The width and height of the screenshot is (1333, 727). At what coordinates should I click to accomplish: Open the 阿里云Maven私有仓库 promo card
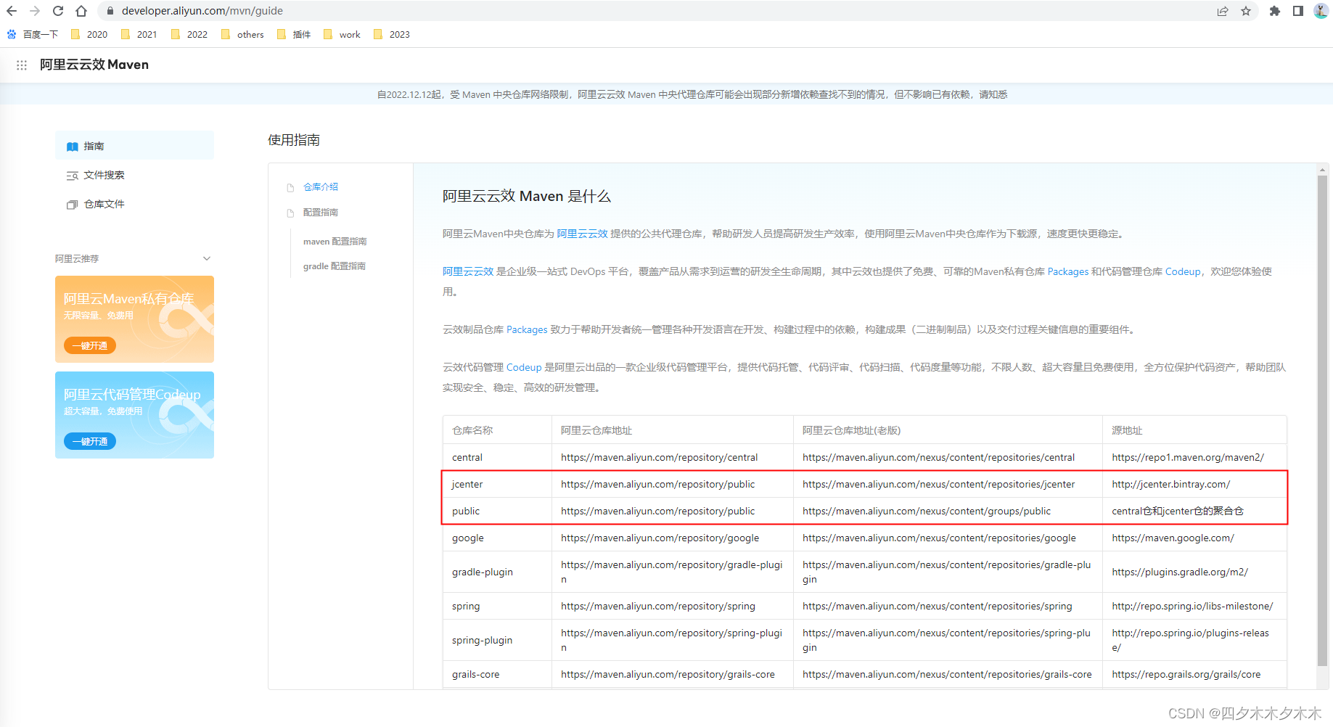tap(134, 319)
